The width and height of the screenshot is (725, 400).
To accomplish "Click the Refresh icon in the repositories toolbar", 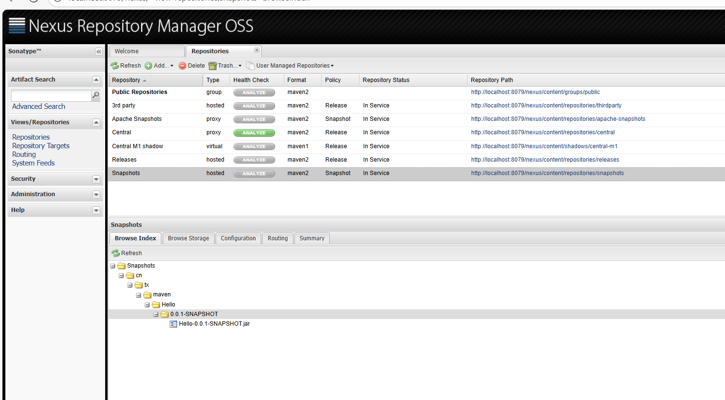I will click(x=115, y=66).
